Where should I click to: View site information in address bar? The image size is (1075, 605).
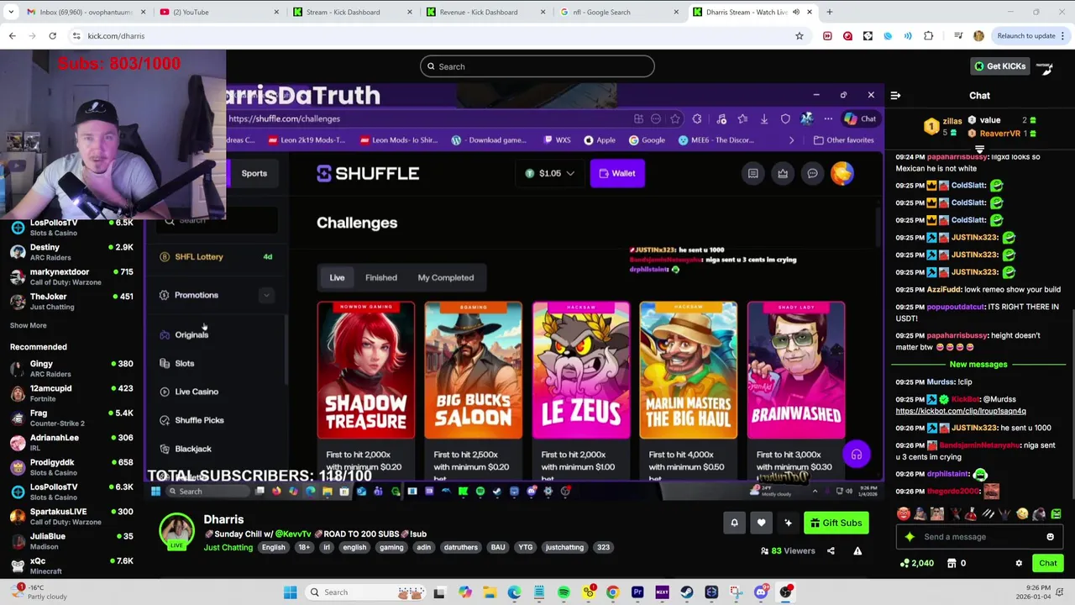[76, 36]
